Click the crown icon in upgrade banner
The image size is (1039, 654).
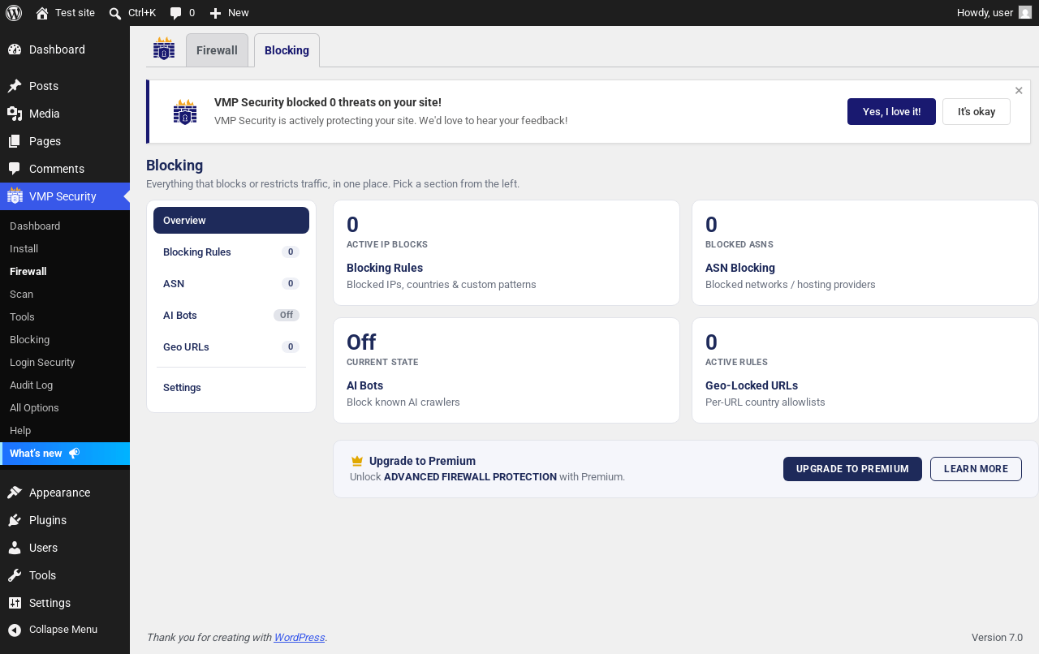(x=357, y=461)
